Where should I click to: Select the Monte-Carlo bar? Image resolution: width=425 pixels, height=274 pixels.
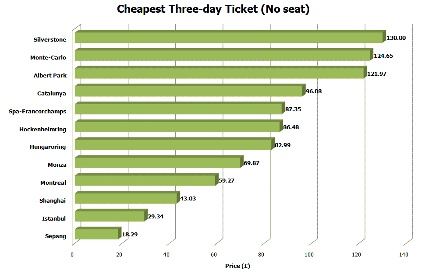tap(222, 56)
